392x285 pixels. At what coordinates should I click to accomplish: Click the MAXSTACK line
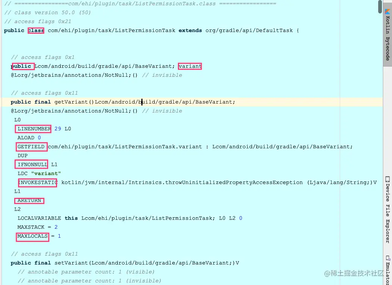[x=37, y=227]
